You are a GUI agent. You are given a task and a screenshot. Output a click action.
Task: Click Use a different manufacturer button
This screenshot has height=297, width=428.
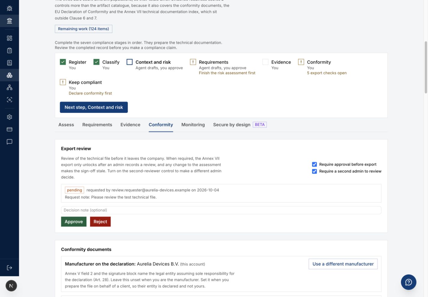343,264
